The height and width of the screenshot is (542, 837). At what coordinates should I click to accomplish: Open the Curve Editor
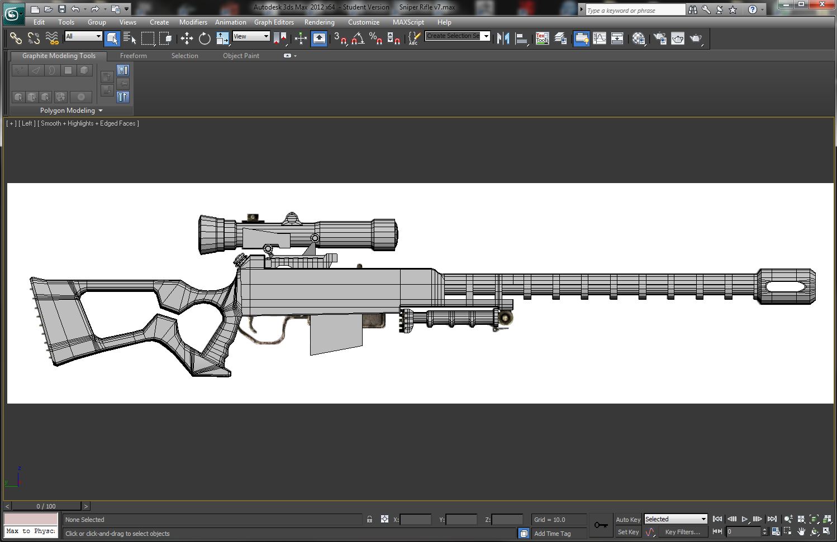tap(599, 38)
